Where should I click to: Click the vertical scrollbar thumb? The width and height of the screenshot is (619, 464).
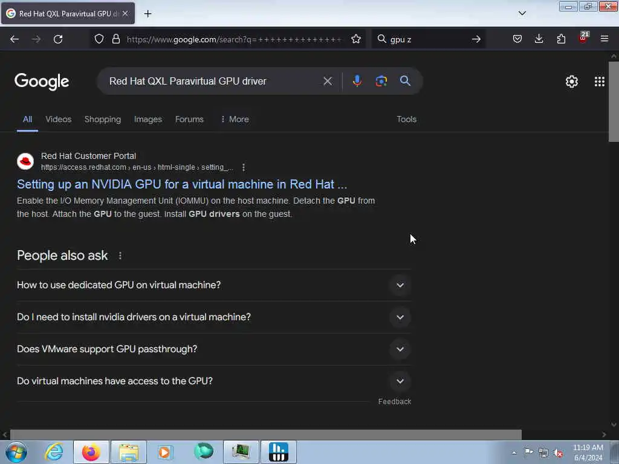pos(614,101)
